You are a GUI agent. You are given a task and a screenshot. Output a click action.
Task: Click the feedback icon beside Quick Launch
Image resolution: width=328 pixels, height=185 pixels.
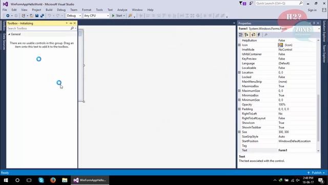pyautogui.click(x=251, y=3)
